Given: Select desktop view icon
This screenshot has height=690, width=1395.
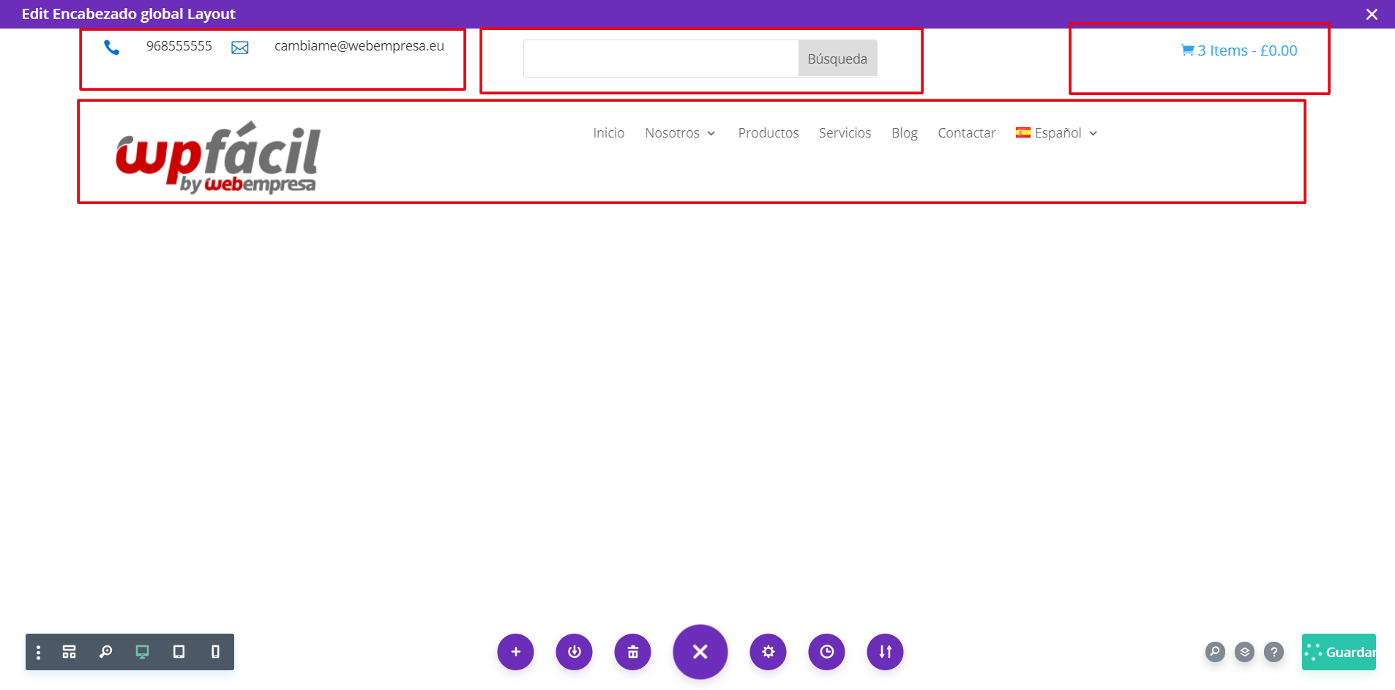Looking at the screenshot, I should 143,652.
